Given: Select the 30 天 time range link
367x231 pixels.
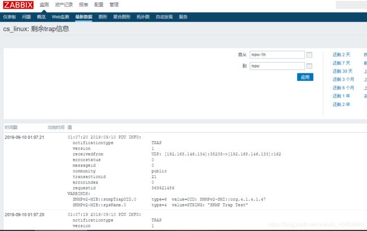Looking at the screenshot, I should pyautogui.click(x=342, y=71).
